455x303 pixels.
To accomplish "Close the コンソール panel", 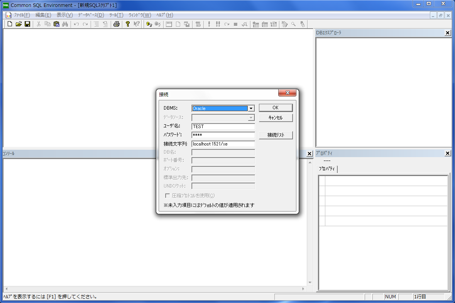I will (310, 154).
